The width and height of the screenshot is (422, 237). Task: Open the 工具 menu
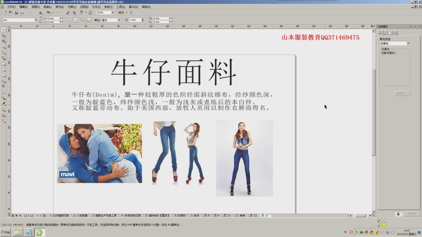[120, 7]
